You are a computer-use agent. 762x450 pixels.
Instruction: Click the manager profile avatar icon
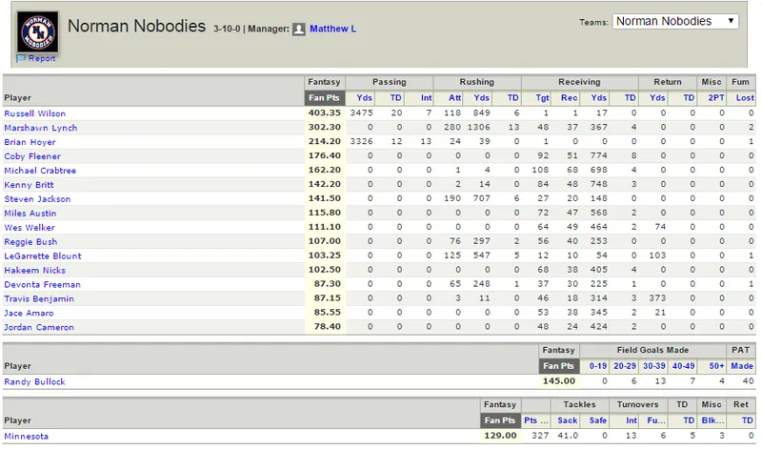pyautogui.click(x=299, y=30)
